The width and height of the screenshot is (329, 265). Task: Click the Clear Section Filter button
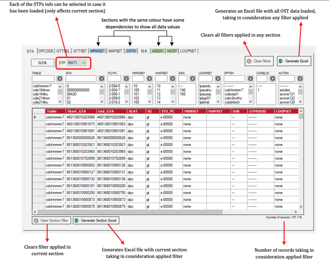[51, 220]
